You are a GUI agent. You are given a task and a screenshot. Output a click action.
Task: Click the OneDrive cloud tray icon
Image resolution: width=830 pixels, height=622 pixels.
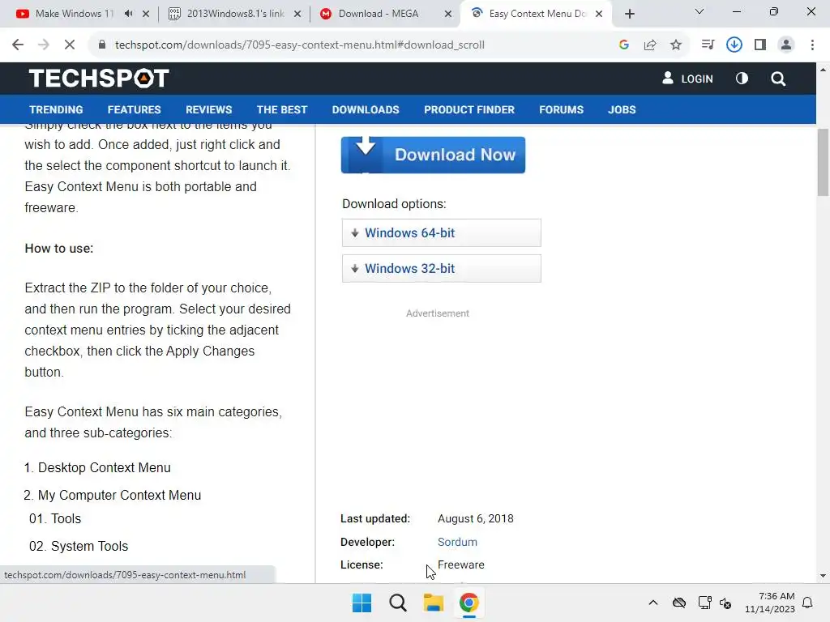tap(679, 603)
